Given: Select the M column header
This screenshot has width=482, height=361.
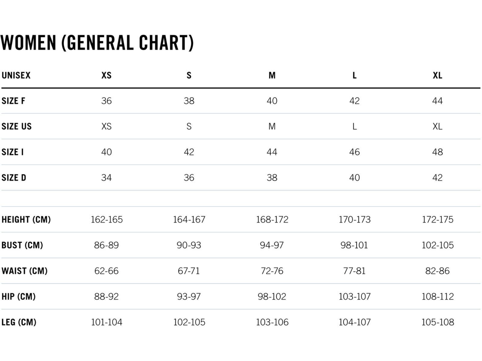Looking at the screenshot, I should (x=272, y=75).
